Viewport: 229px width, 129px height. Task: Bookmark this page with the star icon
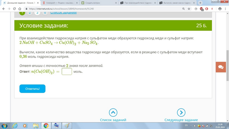click(x=189, y=9)
